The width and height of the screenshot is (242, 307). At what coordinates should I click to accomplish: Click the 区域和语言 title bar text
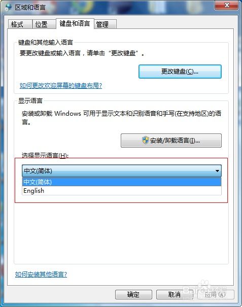coord(30,8)
